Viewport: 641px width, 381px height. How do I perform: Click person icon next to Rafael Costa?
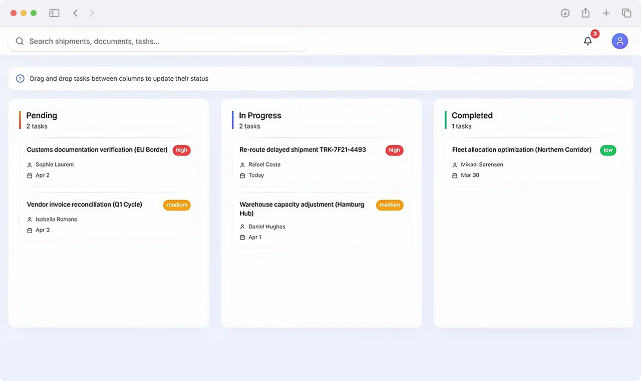242,164
